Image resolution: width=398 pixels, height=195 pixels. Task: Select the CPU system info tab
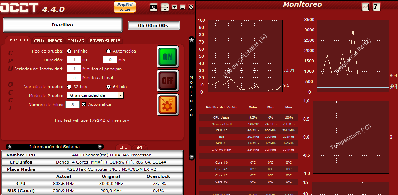(x=123, y=147)
